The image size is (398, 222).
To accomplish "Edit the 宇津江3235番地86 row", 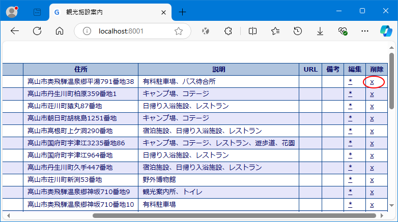I will click(x=350, y=143).
